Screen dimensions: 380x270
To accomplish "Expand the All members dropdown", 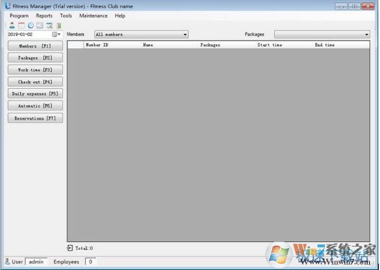I will [185, 35].
